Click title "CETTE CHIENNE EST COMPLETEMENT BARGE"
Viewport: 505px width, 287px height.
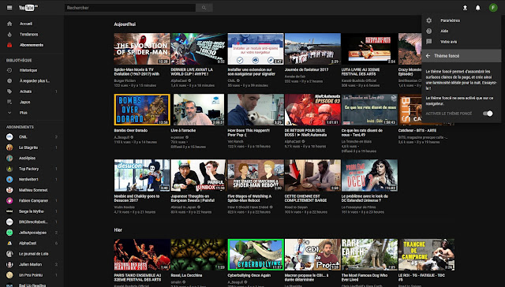(x=305, y=198)
